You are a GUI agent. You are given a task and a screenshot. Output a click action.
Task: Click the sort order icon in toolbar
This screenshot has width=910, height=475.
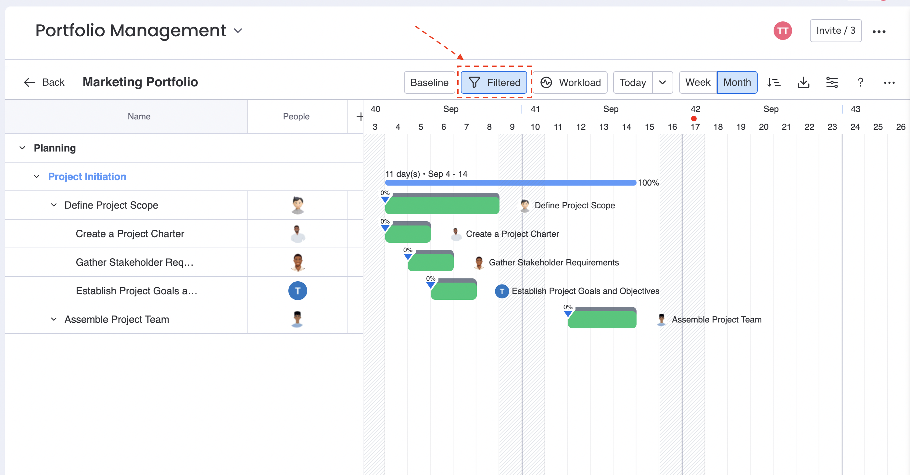(774, 83)
